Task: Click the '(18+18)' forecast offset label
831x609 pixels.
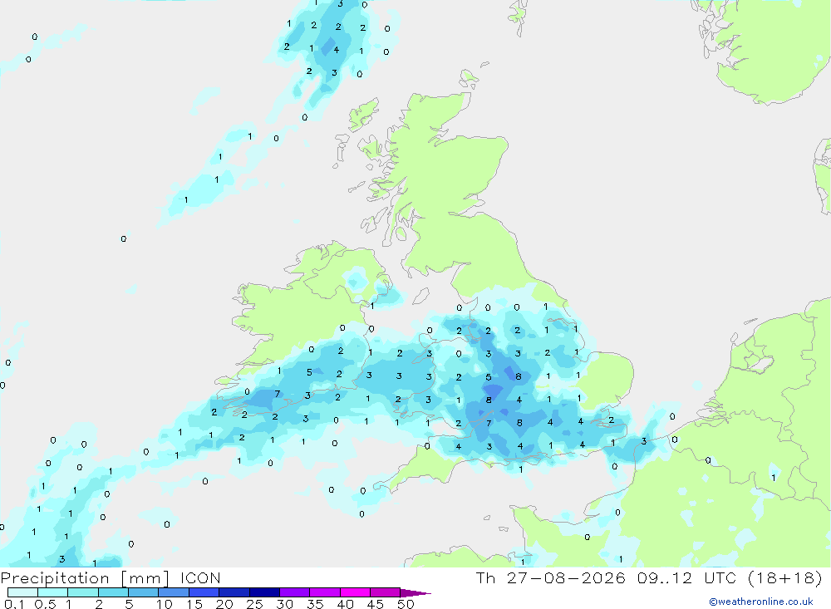Action: pos(785,577)
